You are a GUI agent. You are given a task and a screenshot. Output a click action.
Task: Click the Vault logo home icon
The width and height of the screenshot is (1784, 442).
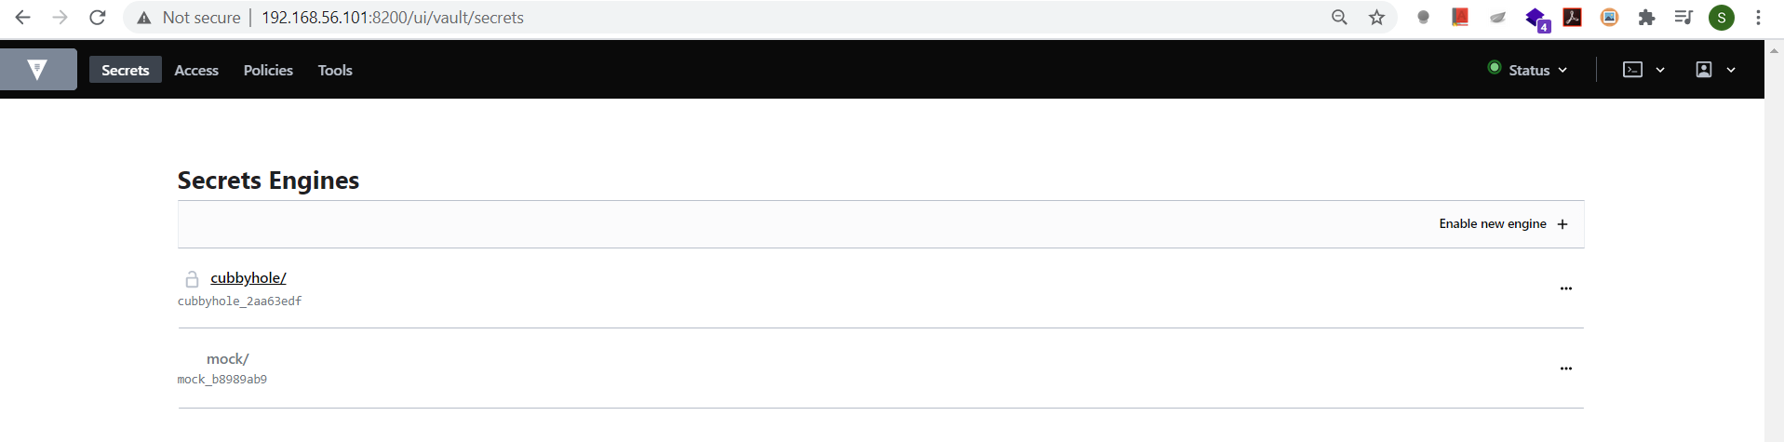[37, 70]
